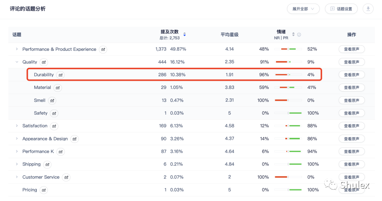This screenshot has height=201, width=382.
Task: Expand the Shipping topic row
Action: tap(17, 164)
